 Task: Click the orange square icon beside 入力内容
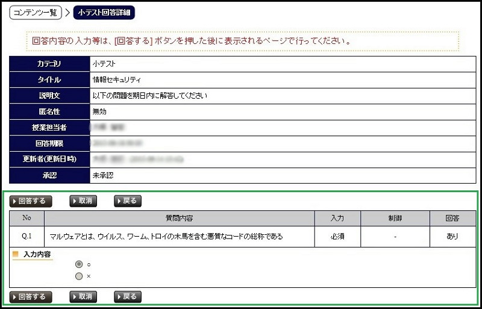pos(16,254)
